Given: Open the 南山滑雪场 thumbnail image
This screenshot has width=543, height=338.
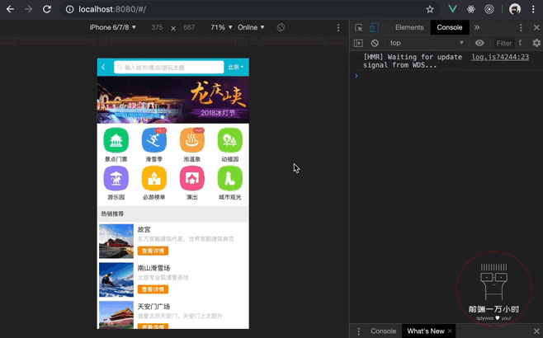Looking at the screenshot, I should tap(116, 279).
